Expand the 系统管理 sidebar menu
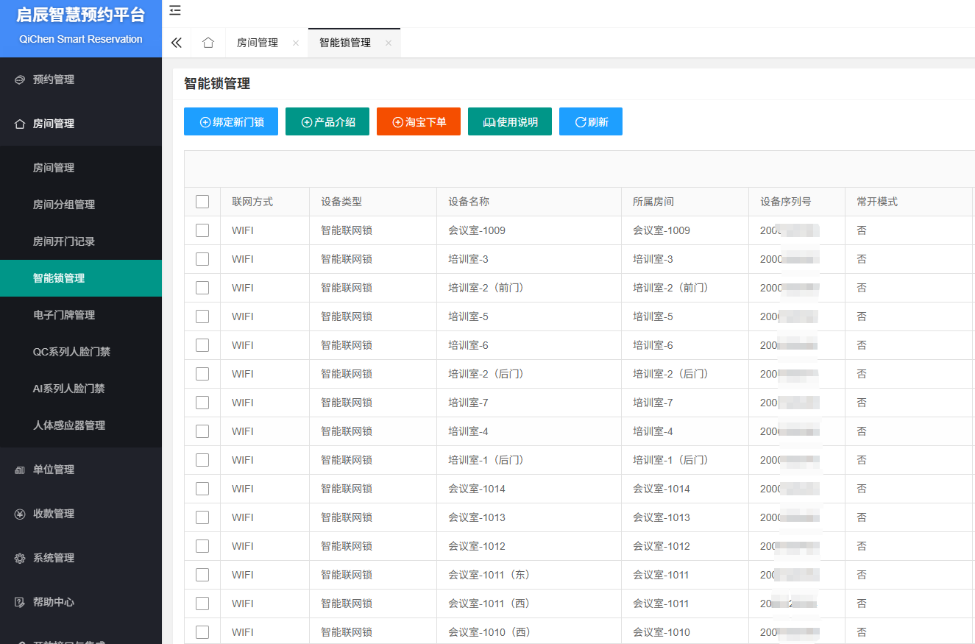This screenshot has height=644, width=975. tap(81, 558)
